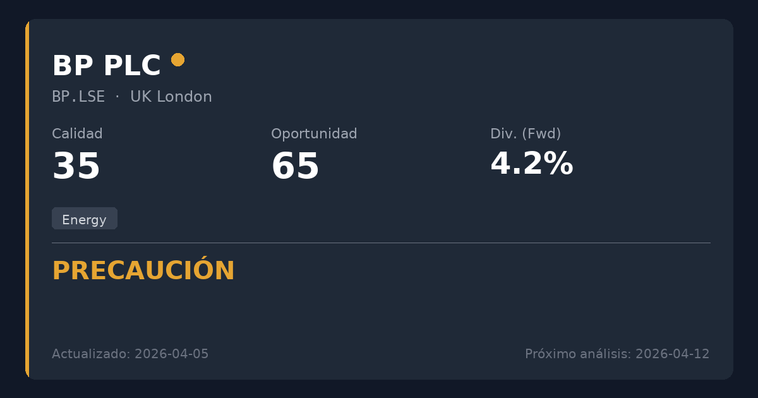Image resolution: width=758 pixels, height=398 pixels.
Task: Click the Div. (Fwd) label
Action: click(x=526, y=134)
